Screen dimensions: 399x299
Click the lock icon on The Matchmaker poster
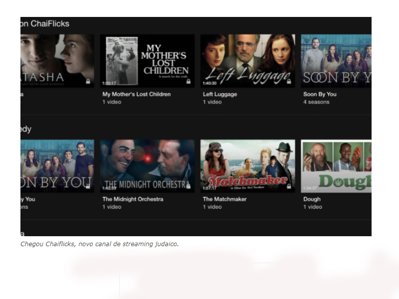[x=289, y=186]
